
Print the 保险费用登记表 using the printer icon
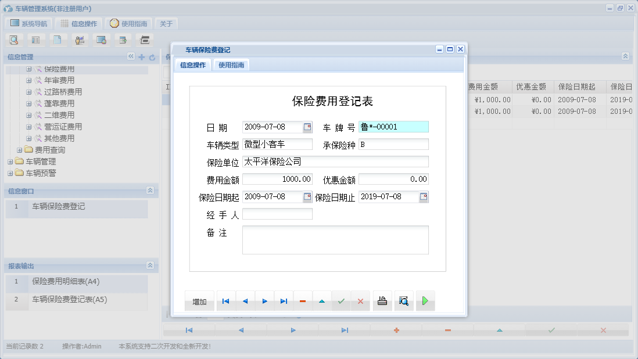(x=382, y=301)
